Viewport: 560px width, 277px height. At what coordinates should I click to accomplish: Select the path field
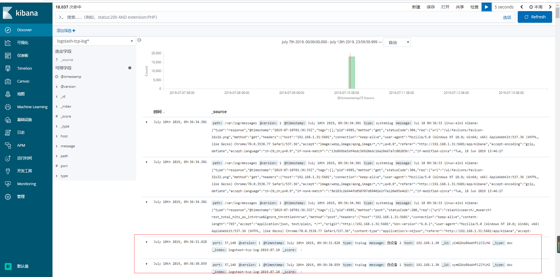click(x=64, y=156)
